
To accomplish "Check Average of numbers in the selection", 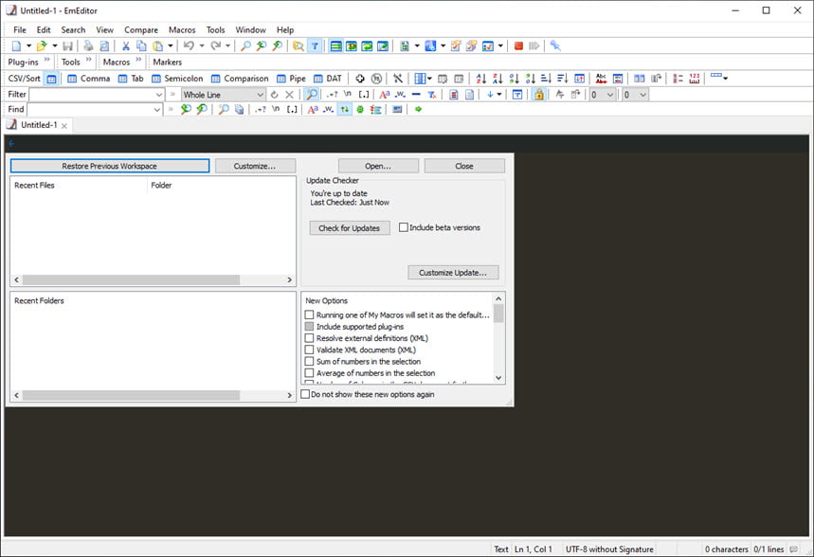I will tap(310, 372).
